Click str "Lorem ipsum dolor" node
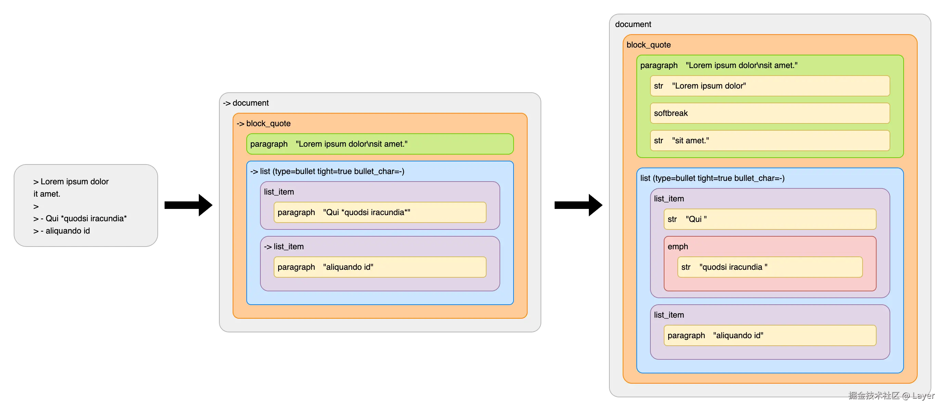 click(769, 86)
